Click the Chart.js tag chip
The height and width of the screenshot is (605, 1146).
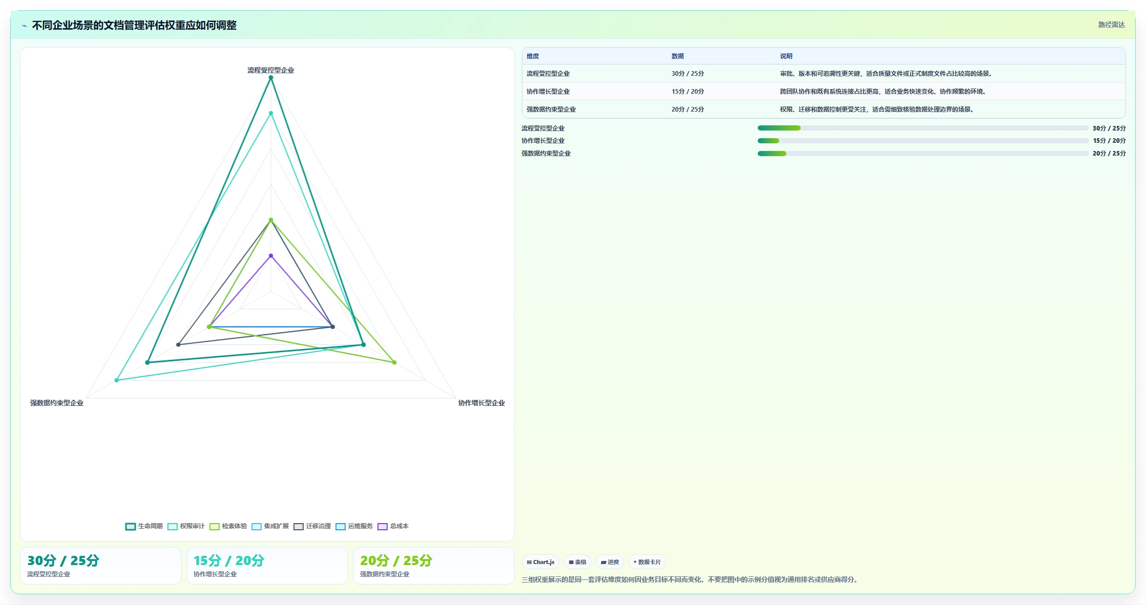pyautogui.click(x=541, y=562)
